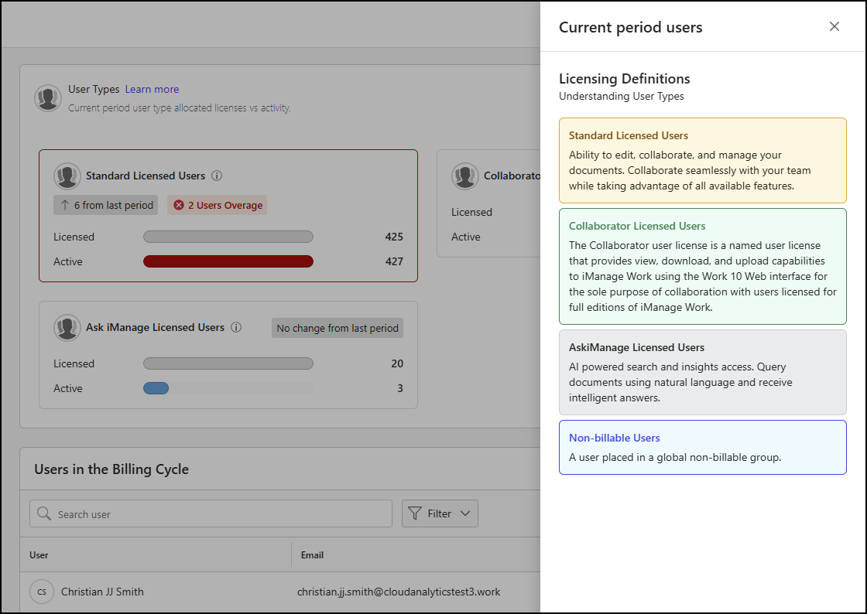Image resolution: width=867 pixels, height=614 pixels.
Task: Click the up arrow in 6 from last period badge
Action: (65, 205)
